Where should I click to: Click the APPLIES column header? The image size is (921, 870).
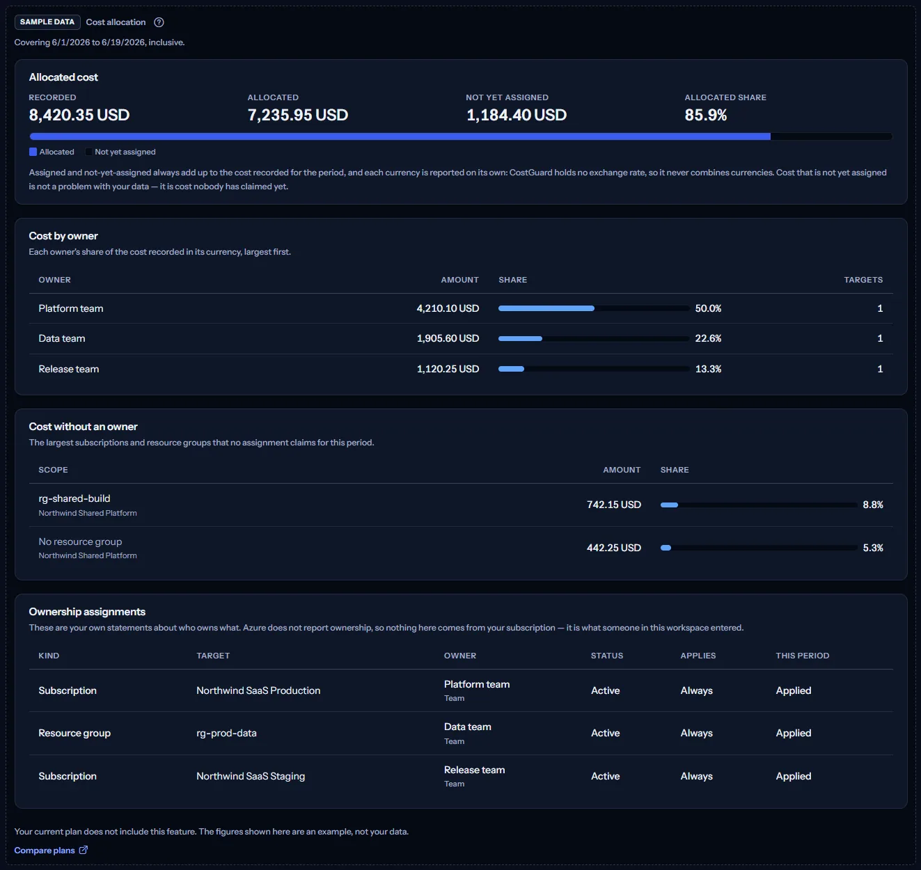[x=698, y=656]
